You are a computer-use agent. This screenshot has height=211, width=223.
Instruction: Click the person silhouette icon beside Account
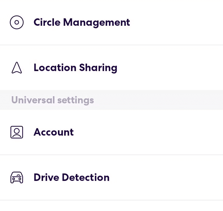click(17, 132)
